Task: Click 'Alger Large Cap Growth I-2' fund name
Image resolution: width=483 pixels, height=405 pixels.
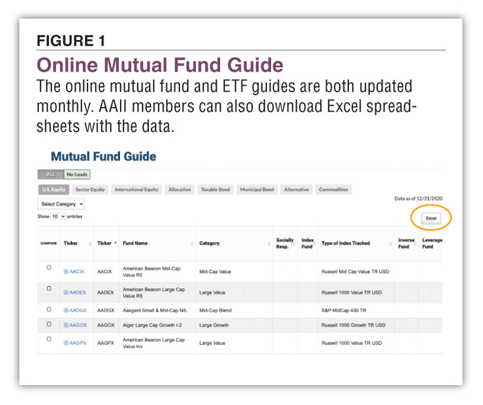Action: tap(152, 325)
